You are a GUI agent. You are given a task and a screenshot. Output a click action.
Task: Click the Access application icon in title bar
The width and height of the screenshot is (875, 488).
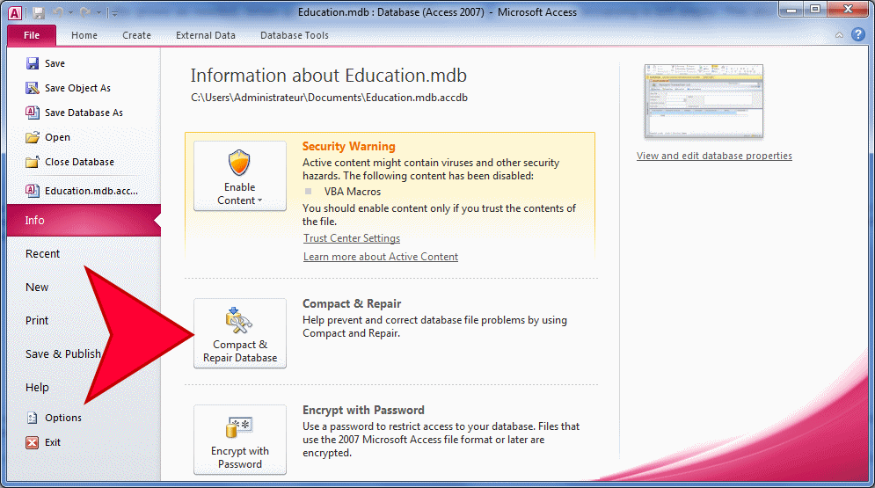point(15,13)
